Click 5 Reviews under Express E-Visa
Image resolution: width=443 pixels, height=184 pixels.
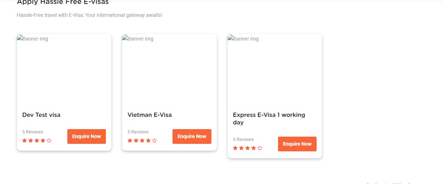pyautogui.click(x=243, y=140)
